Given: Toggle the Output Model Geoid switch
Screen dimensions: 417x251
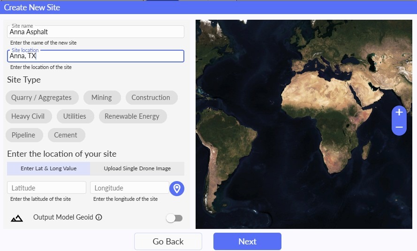Looking at the screenshot, I should [174, 218].
